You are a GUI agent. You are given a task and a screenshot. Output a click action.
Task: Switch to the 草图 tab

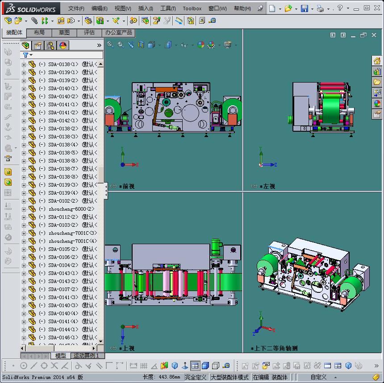[64, 33]
